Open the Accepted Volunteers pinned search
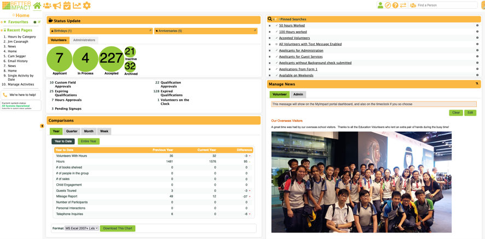 pyautogui.click(x=294, y=38)
